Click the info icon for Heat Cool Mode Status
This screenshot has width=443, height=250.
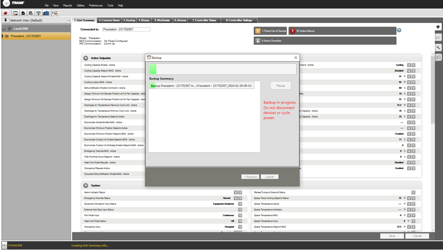[x=240, y=221]
